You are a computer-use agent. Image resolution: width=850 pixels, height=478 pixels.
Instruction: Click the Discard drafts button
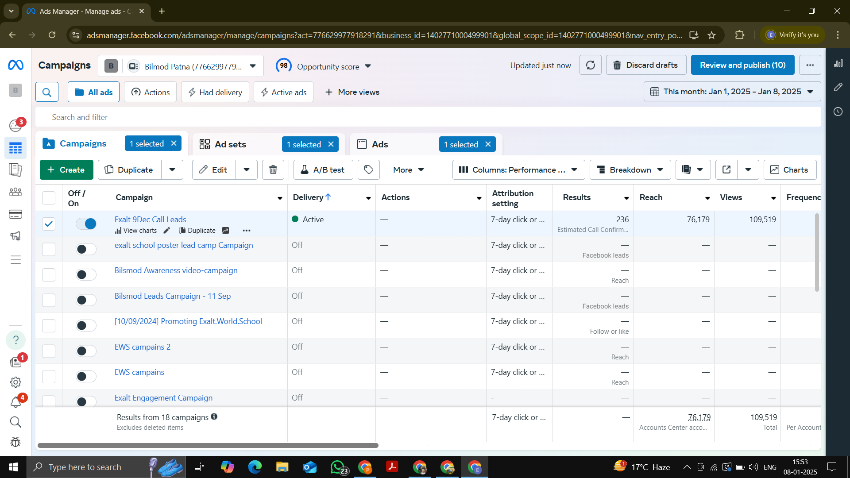point(646,65)
